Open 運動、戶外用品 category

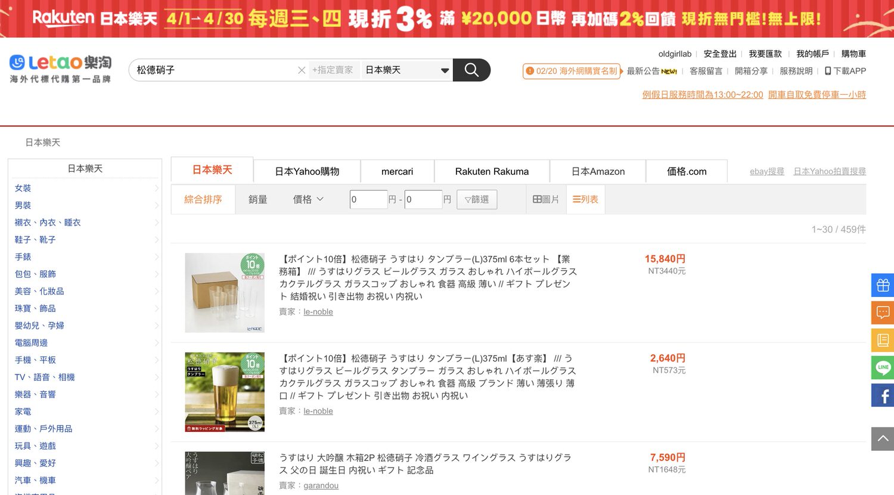44,429
